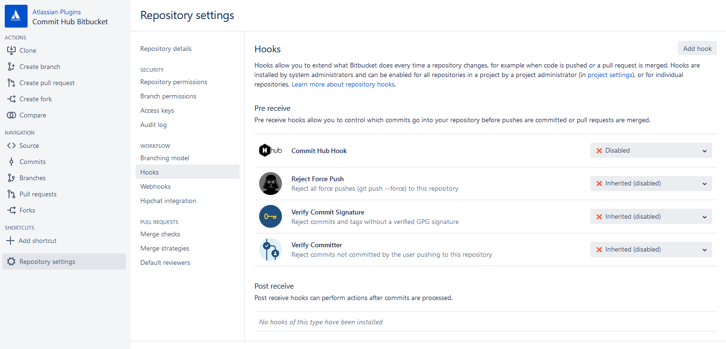The image size is (726, 349).
Task: Click the Commit Hub Hook logo
Action: tap(271, 151)
